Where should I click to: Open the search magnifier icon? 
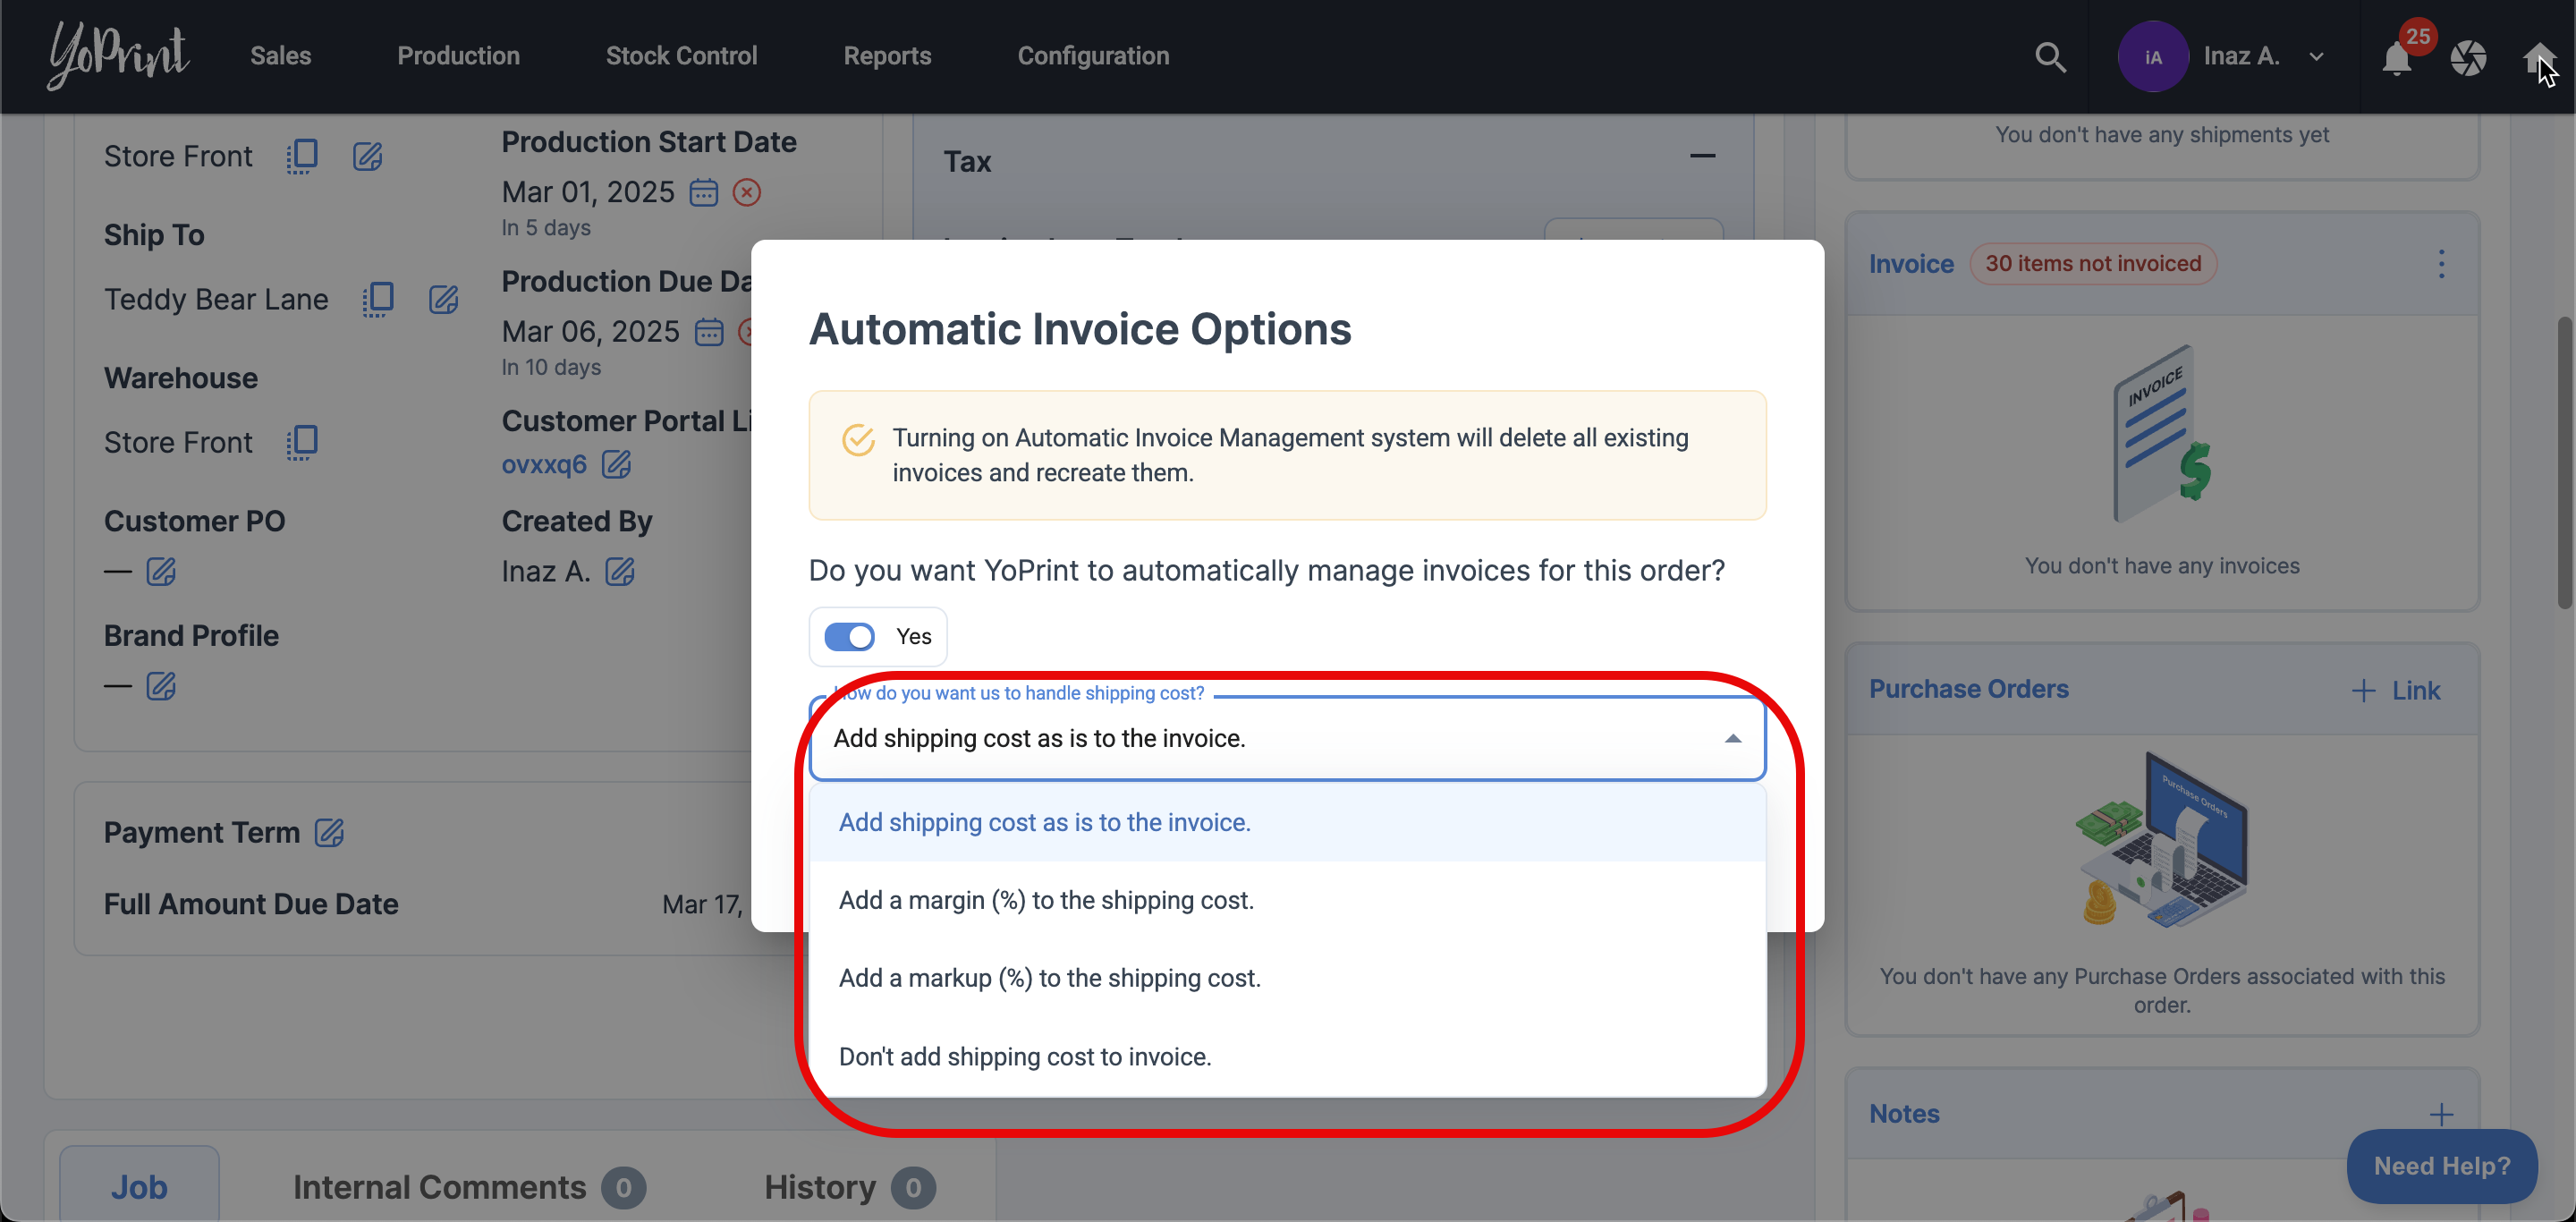click(2050, 57)
